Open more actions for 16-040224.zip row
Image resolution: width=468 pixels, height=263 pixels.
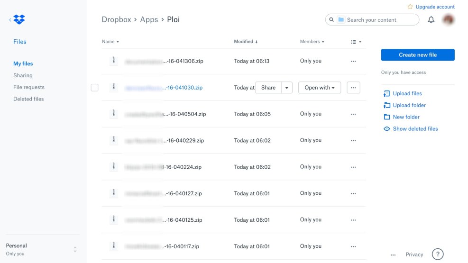pyautogui.click(x=353, y=167)
